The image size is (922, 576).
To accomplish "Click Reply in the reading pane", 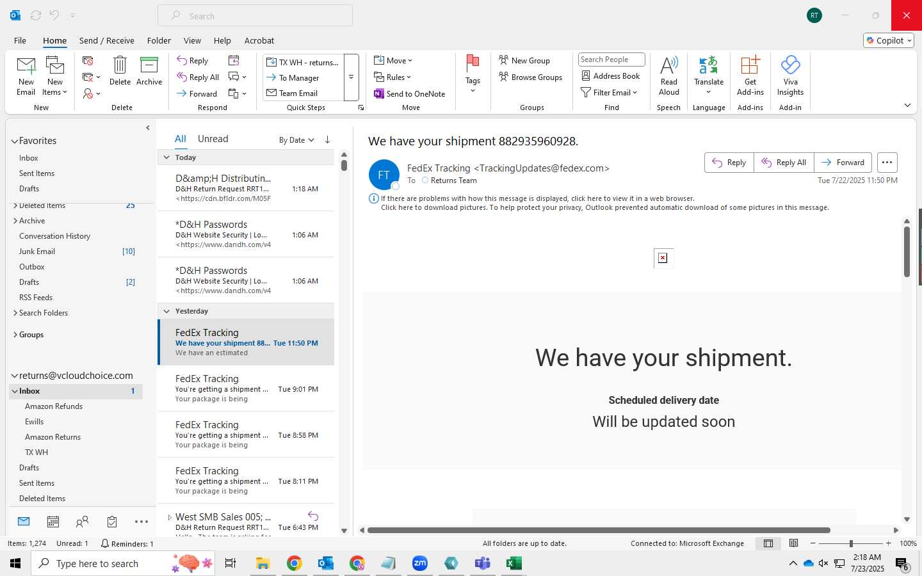I will 729,163.
